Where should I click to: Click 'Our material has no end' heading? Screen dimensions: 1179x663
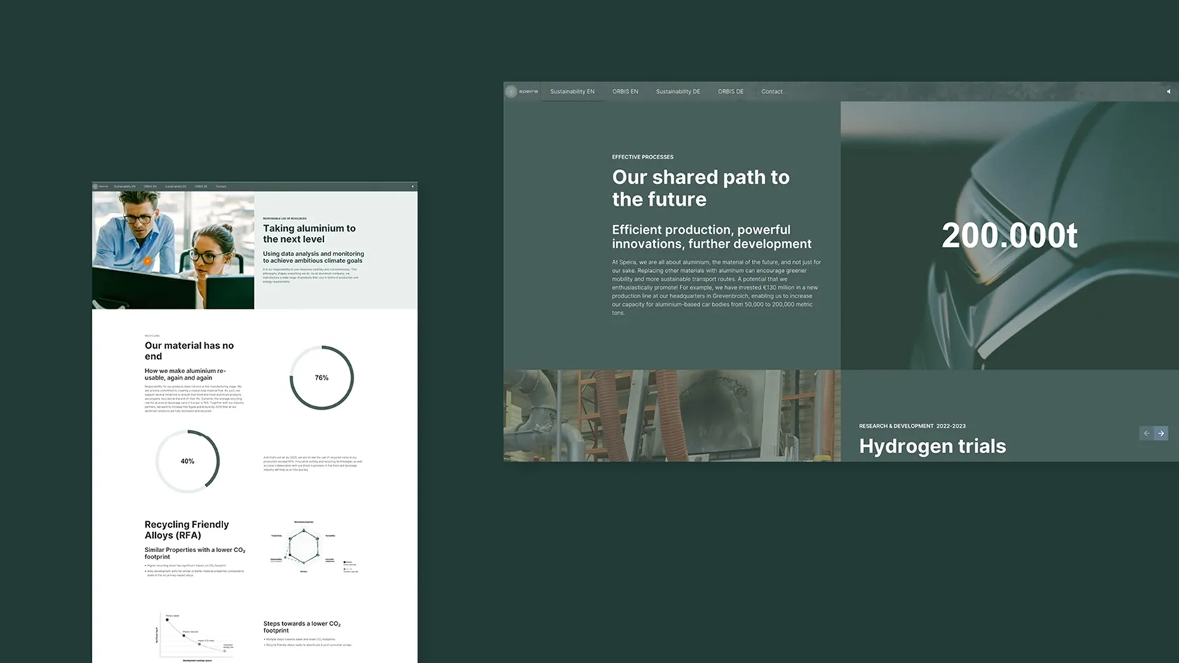click(189, 351)
